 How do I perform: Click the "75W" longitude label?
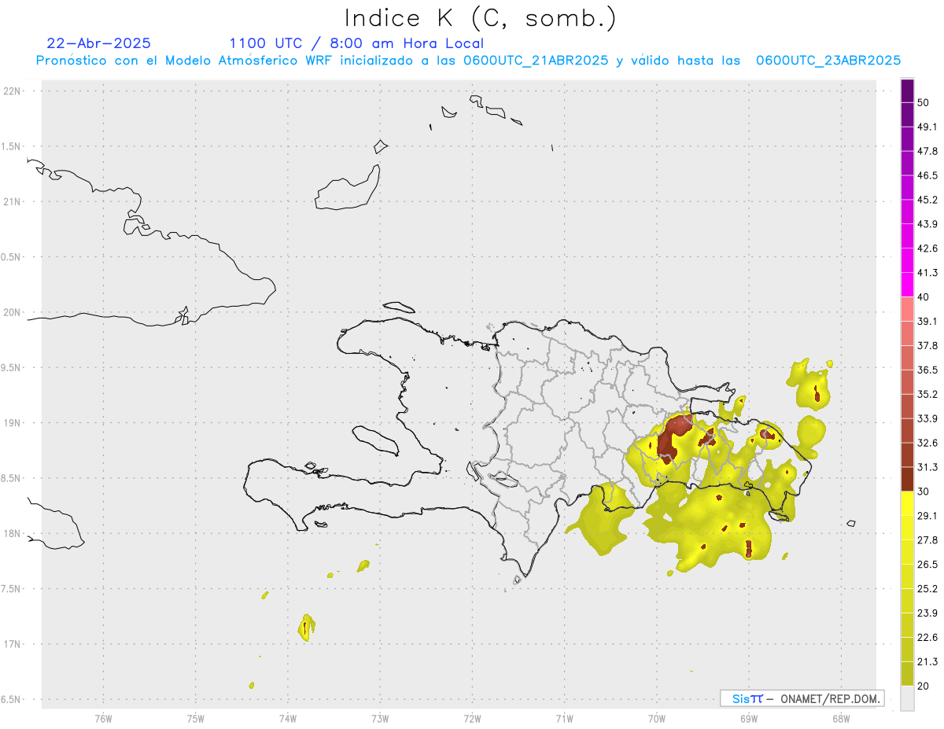pyautogui.click(x=196, y=717)
